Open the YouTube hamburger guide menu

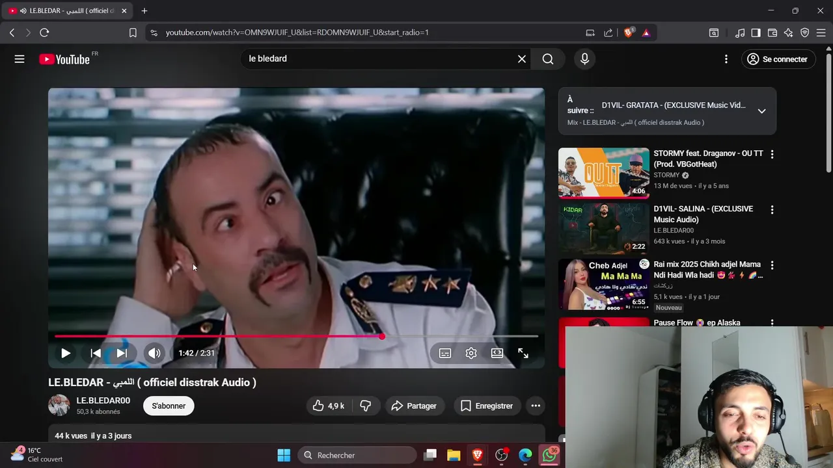pos(20,59)
